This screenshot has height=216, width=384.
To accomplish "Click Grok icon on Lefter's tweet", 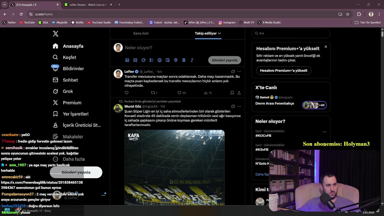I will 233,72.
